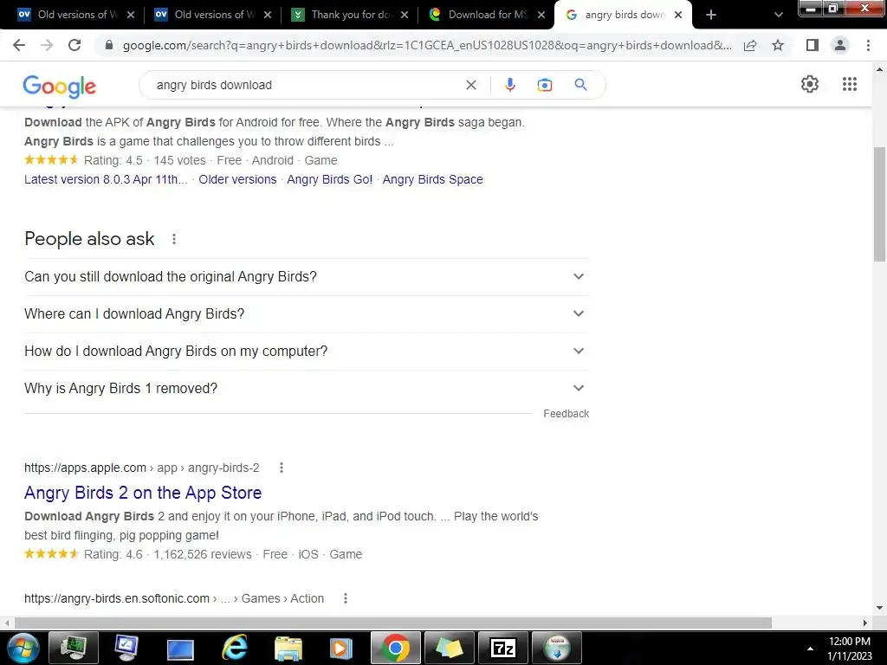Open options for softonic result
This screenshot has width=887, height=665.
(x=345, y=598)
